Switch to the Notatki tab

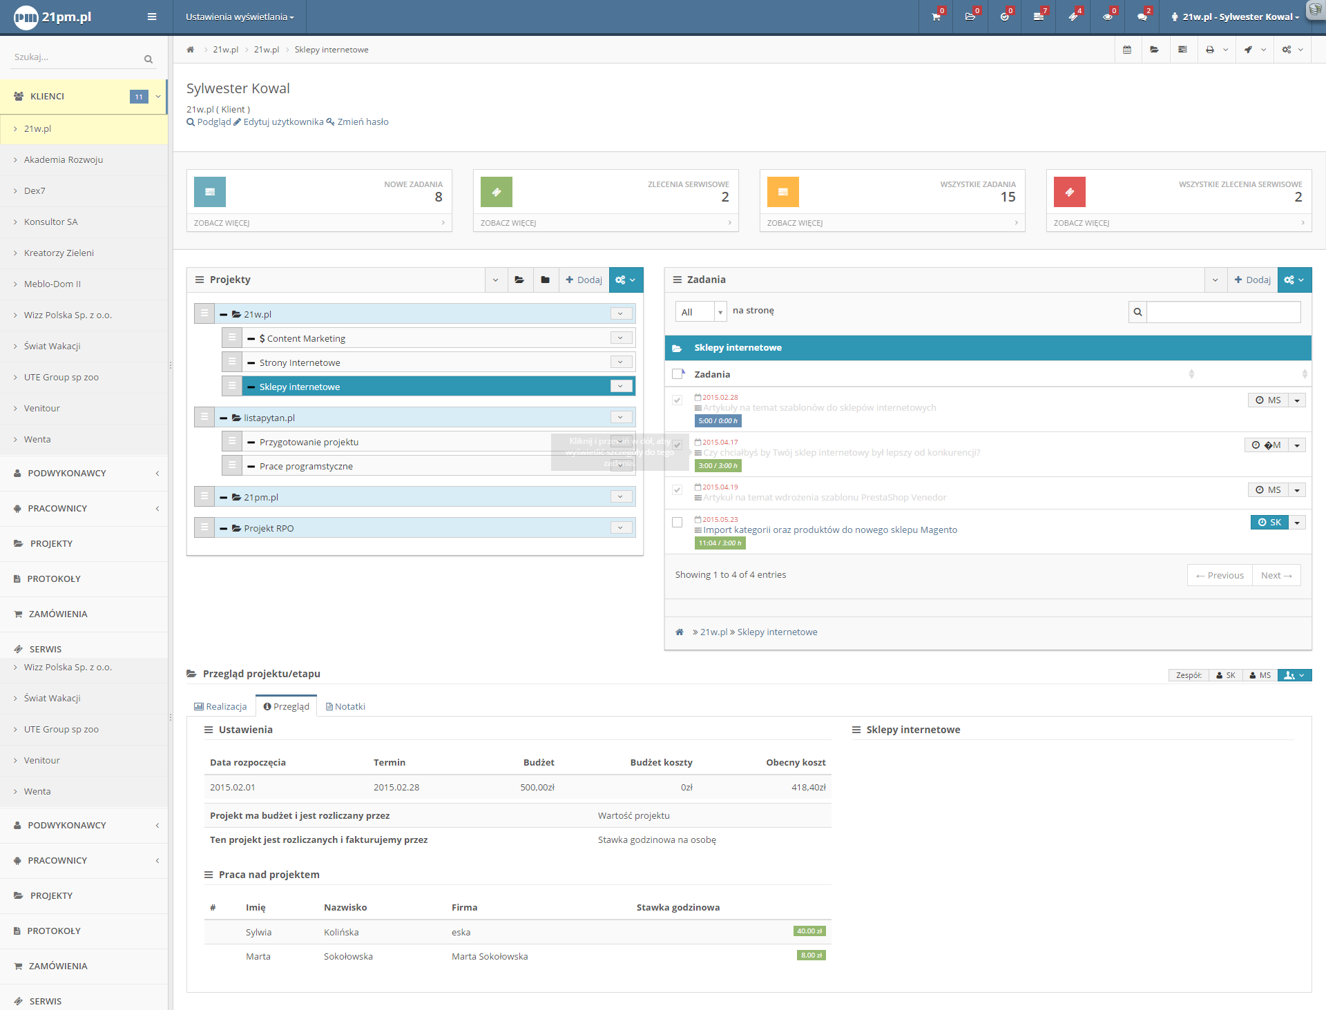345,706
